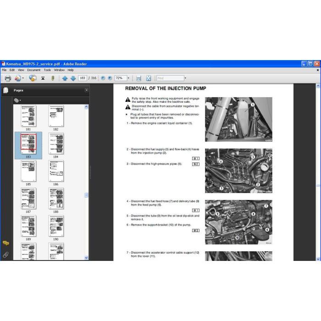
Task: Open the Document menu
Action: pyautogui.click(x=34, y=70)
